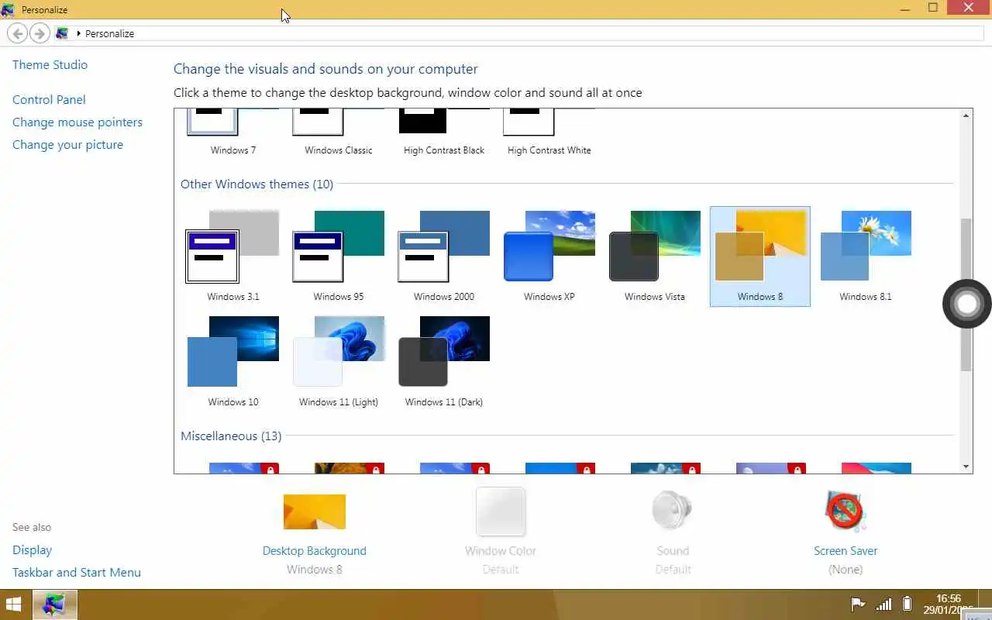
Task: Click the Personalize taskbar app button
Action: [x=54, y=604]
